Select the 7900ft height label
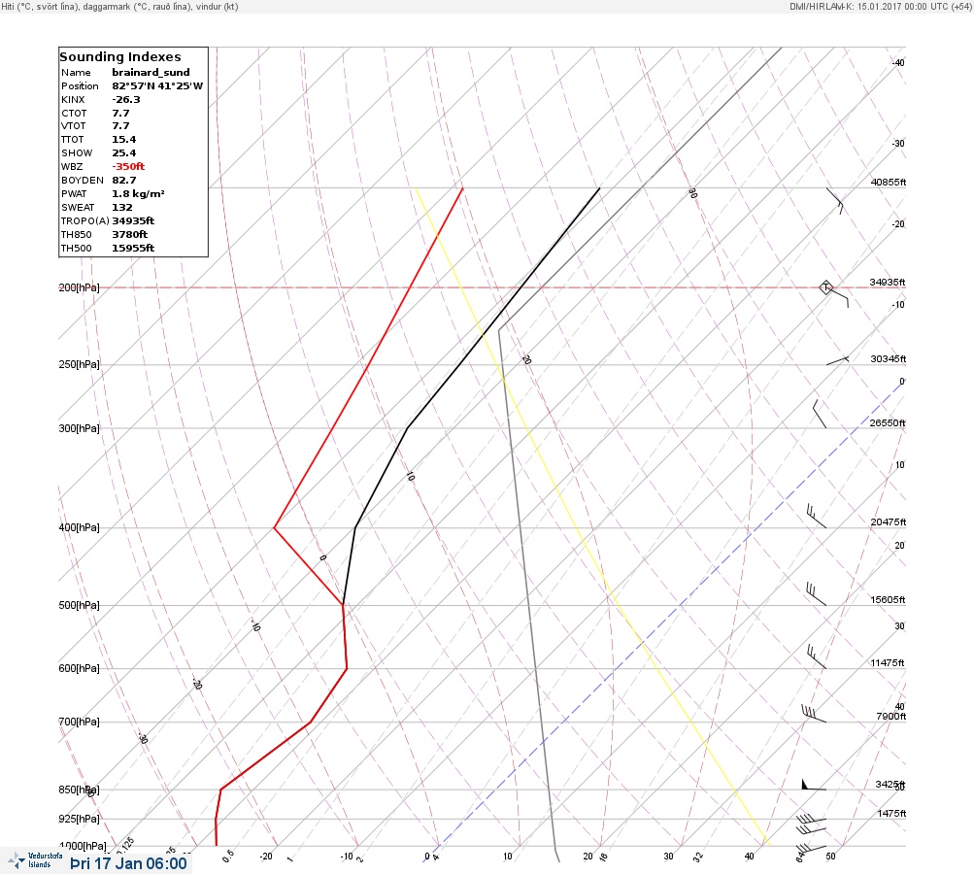The height and width of the screenshot is (874, 974). (890, 717)
